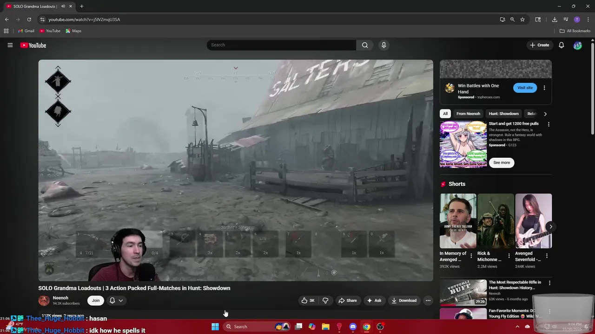595x334 pixels.
Task: Select the All filter chip
Action: (x=445, y=114)
